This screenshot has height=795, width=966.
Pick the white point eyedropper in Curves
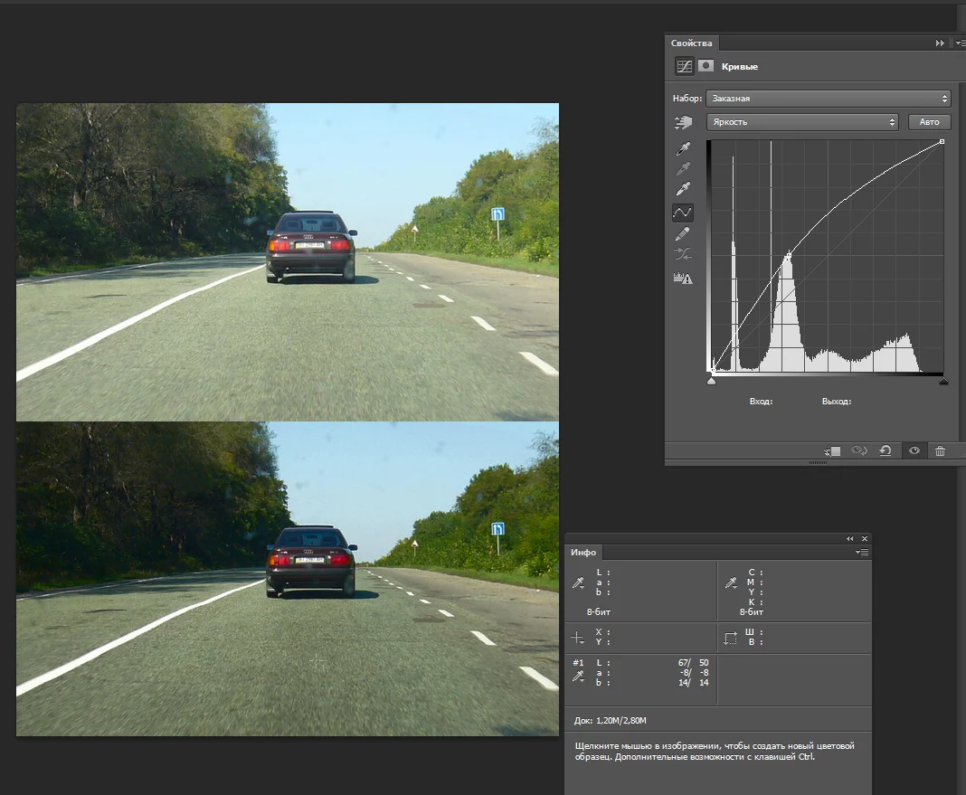click(683, 190)
